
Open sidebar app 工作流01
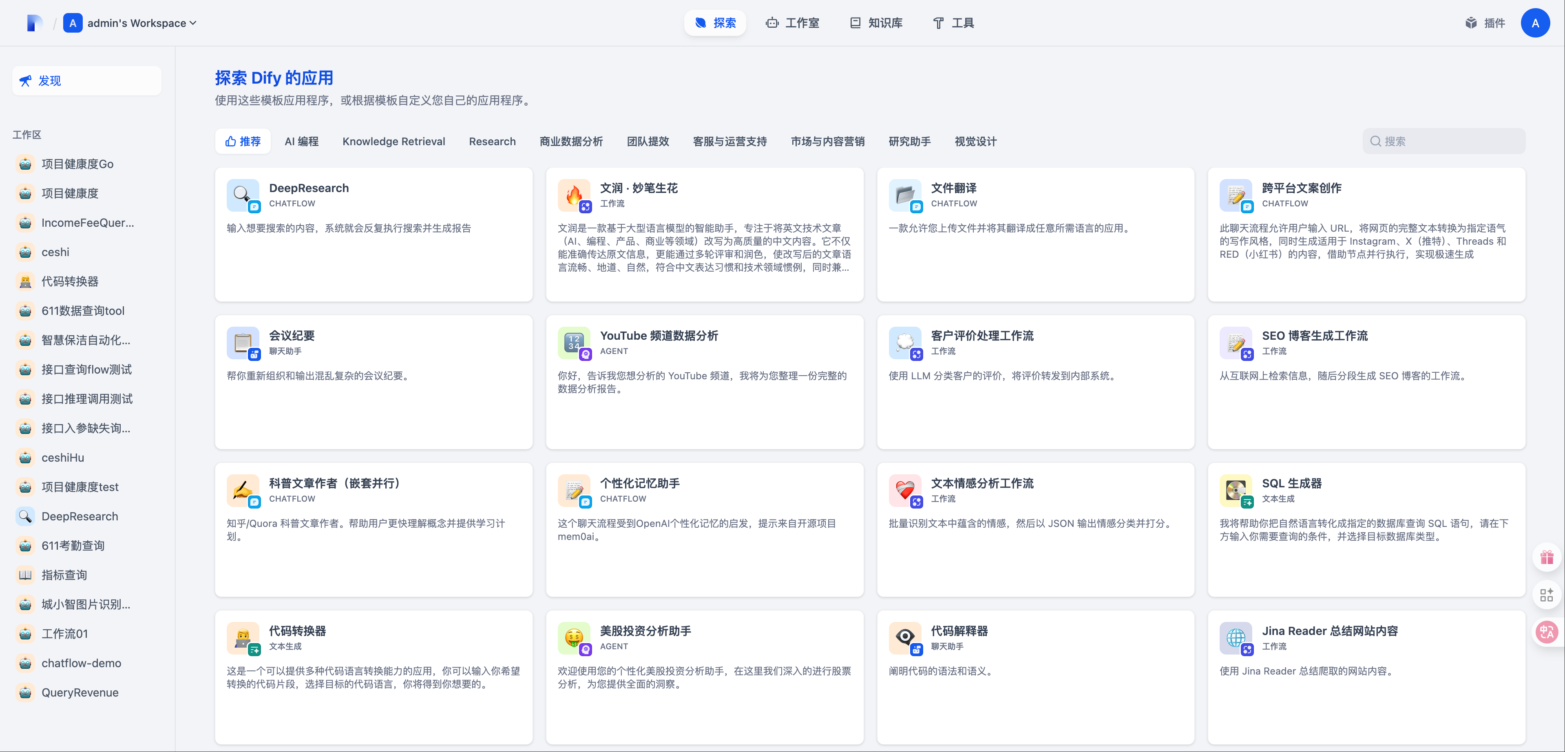point(87,634)
